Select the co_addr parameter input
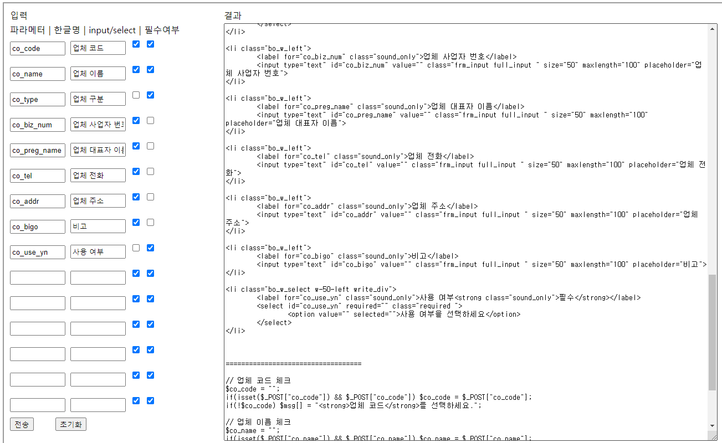The width and height of the screenshot is (722, 443). (x=38, y=201)
